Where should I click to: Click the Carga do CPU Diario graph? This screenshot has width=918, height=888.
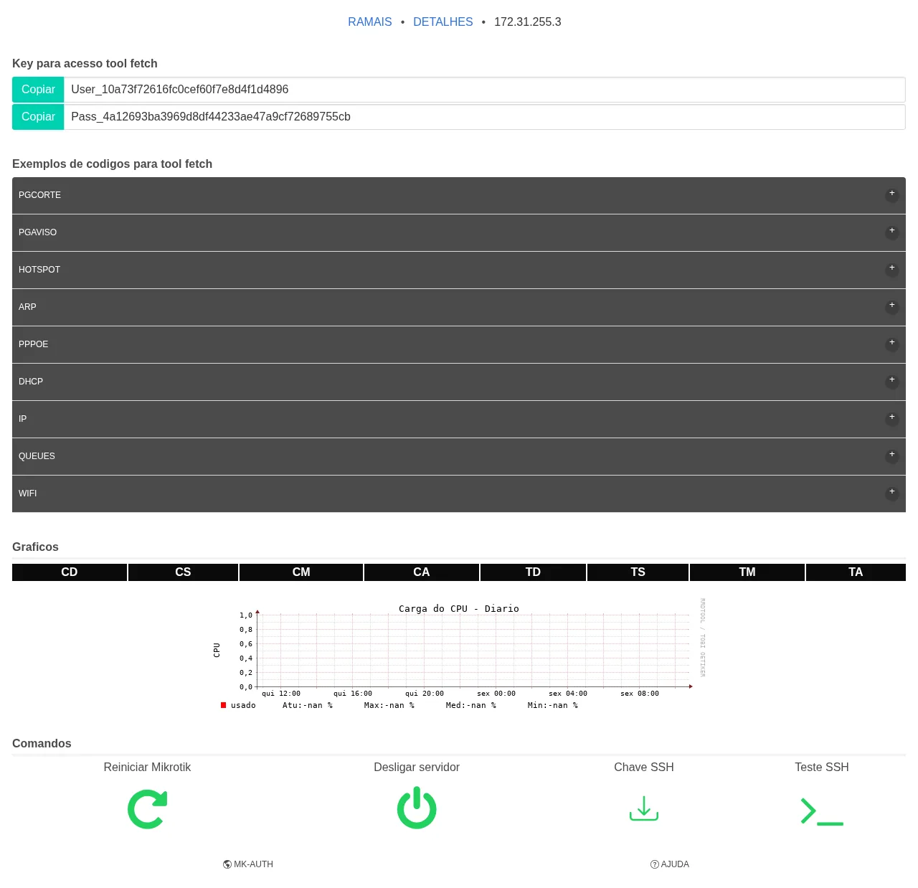(459, 654)
